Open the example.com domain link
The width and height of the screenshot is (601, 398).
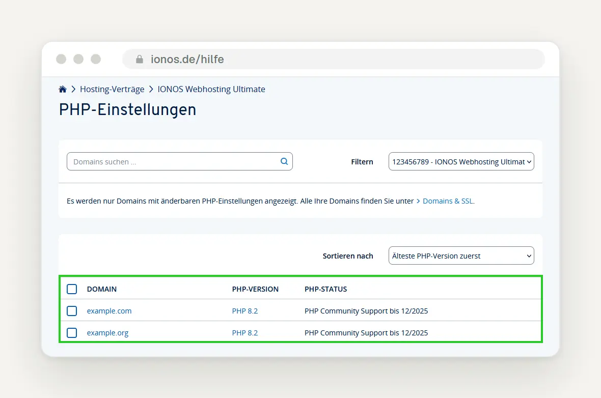coord(109,311)
